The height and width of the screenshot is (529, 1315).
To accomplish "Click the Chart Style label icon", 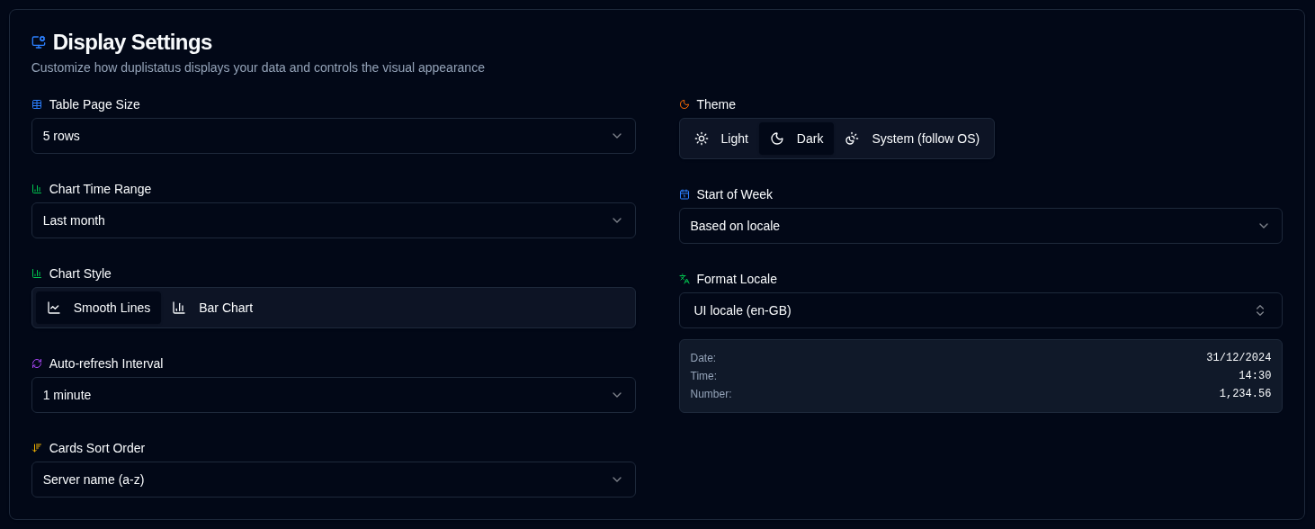I will coord(37,273).
